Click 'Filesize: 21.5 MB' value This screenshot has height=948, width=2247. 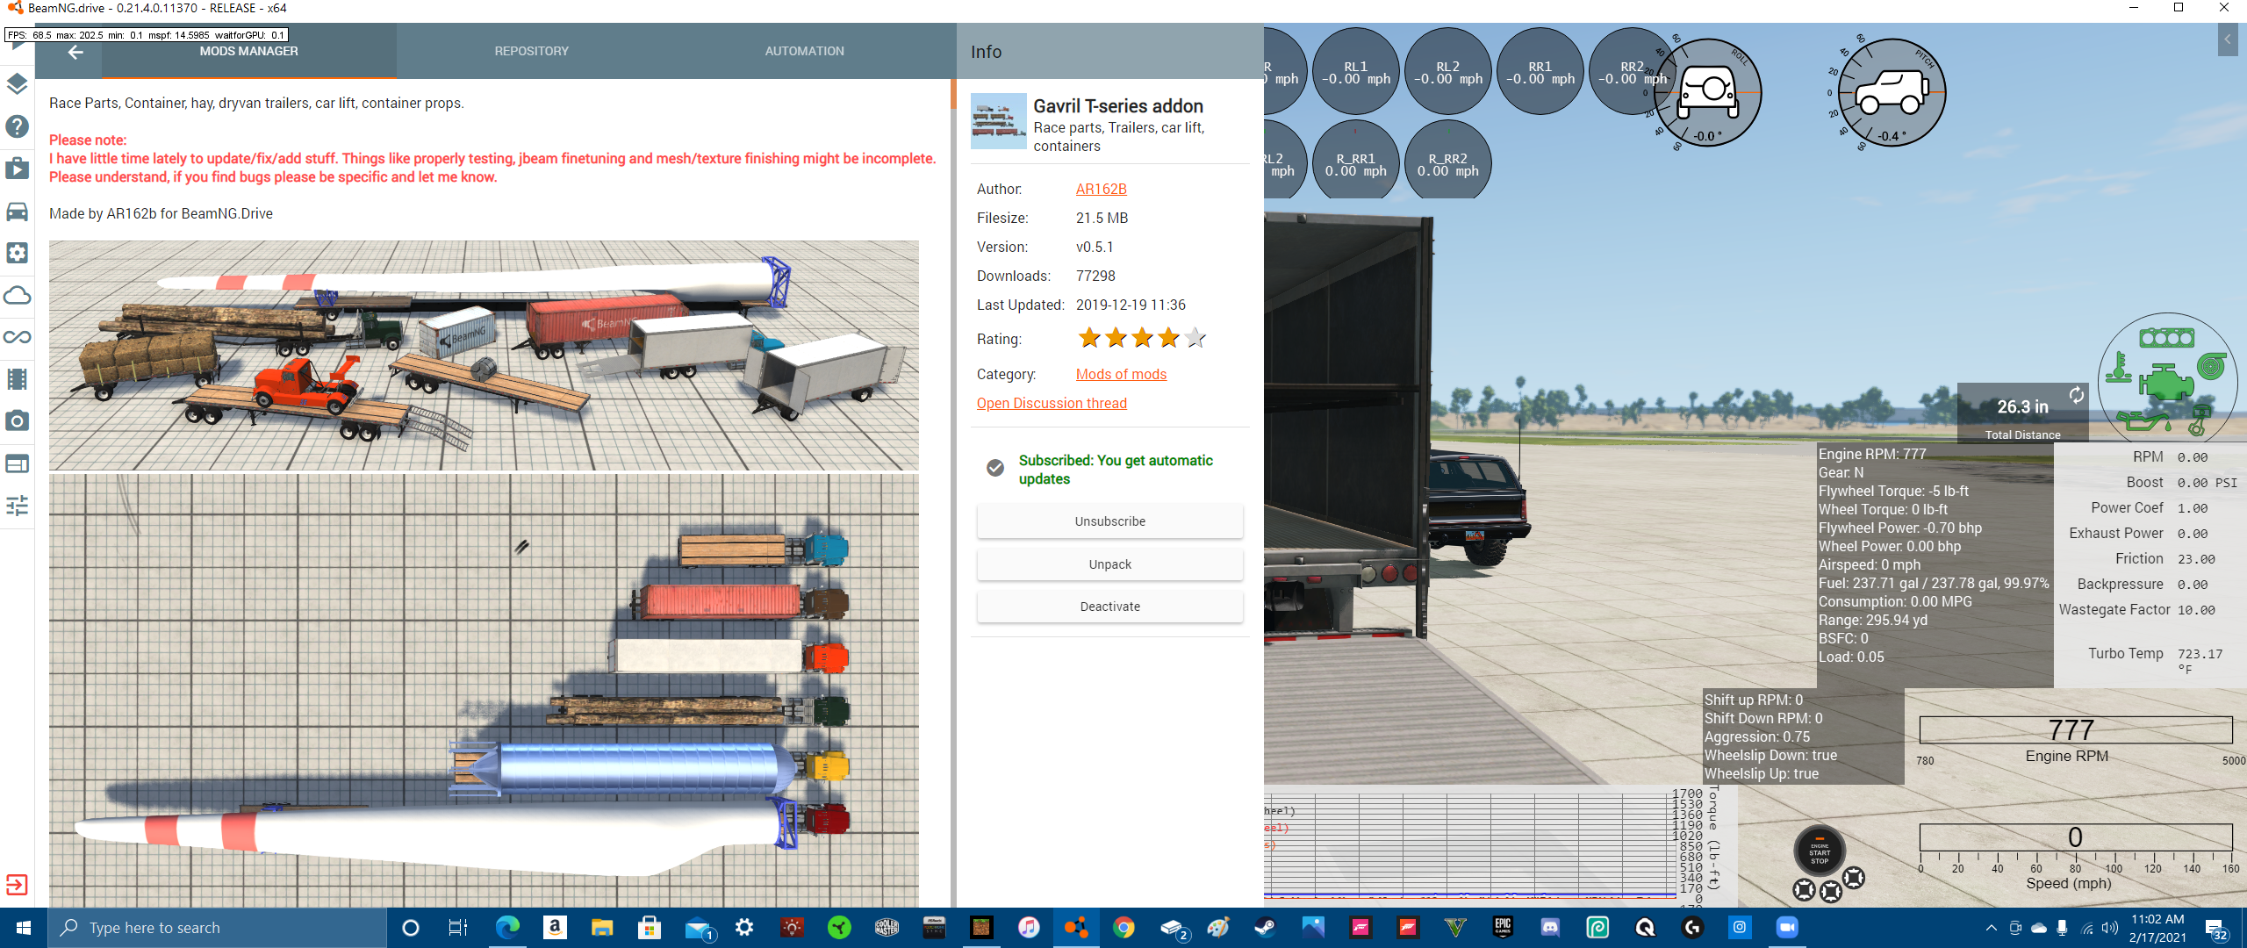pos(1102,219)
